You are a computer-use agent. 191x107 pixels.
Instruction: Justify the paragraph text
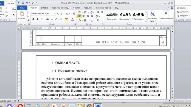coord(92,16)
